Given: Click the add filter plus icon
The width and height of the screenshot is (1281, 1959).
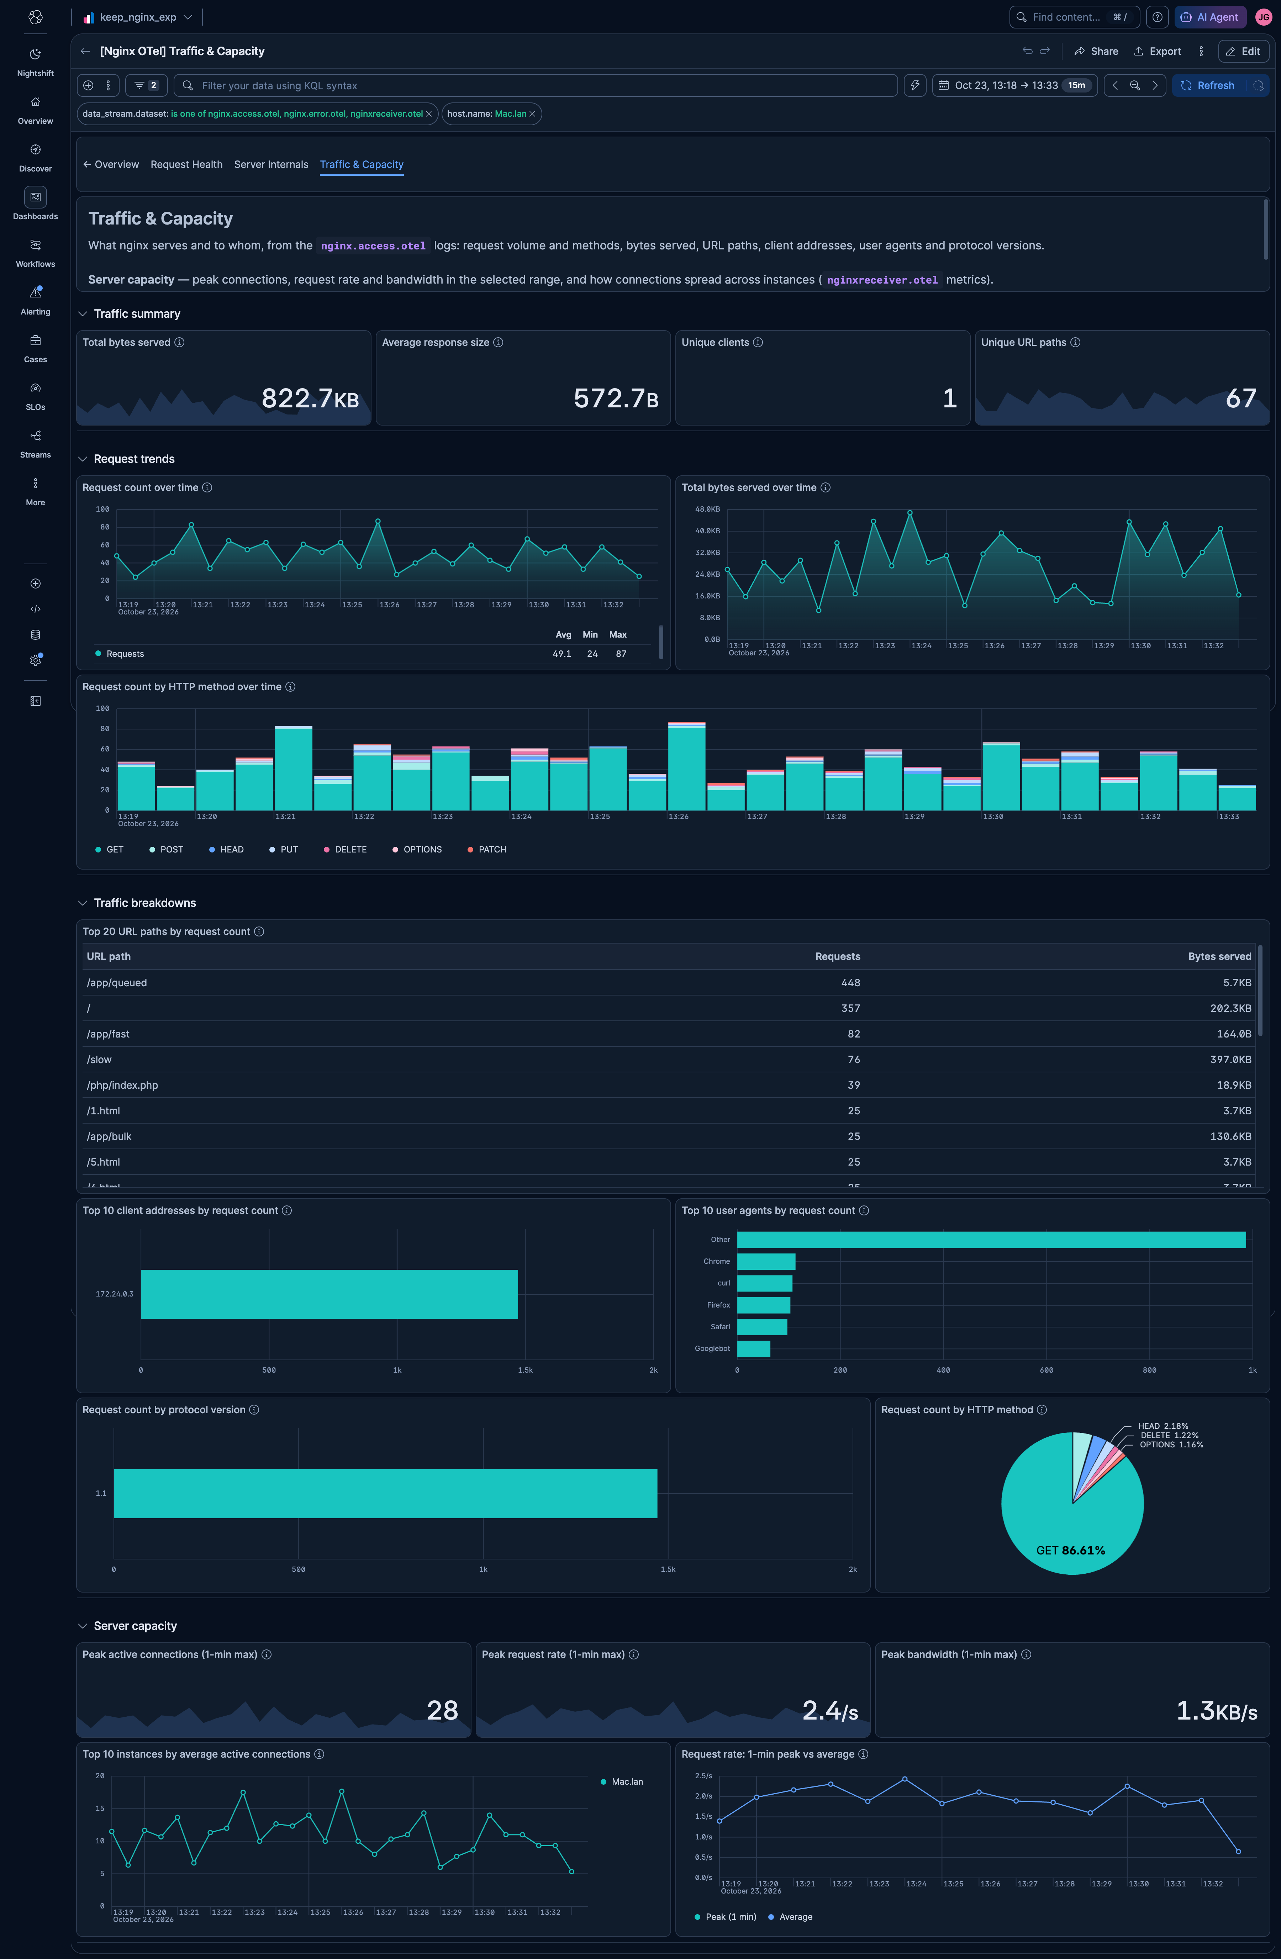Looking at the screenshot, I should click(88, 86).
